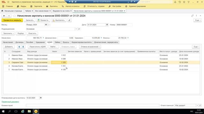Open favorites star icon in title bar

pos(184,2)
